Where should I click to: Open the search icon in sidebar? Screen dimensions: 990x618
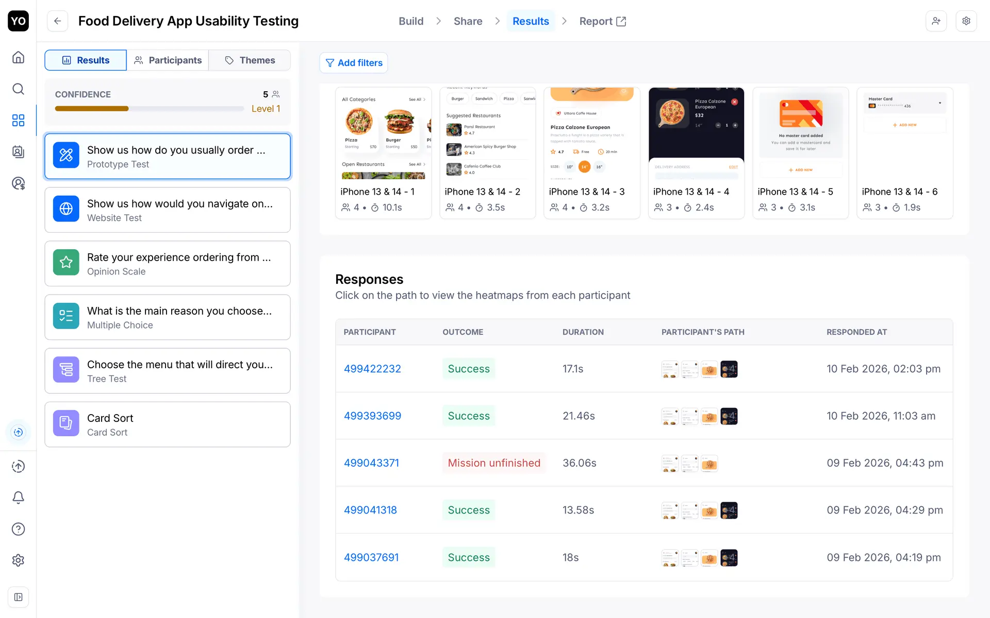pos(18,89)
